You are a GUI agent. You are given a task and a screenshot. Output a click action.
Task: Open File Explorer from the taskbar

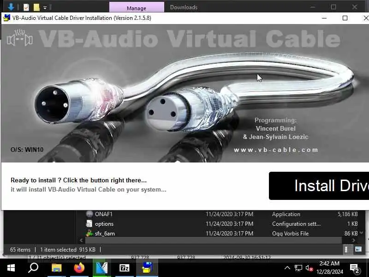[x=56, y=268]
